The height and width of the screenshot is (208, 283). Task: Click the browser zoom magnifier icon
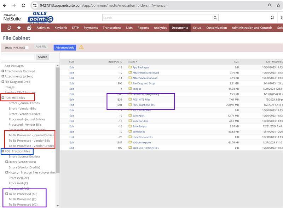click(270, 5)
